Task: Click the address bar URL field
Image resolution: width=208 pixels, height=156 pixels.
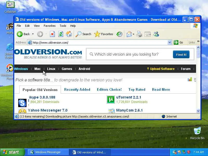Action: tap(97, 42)
